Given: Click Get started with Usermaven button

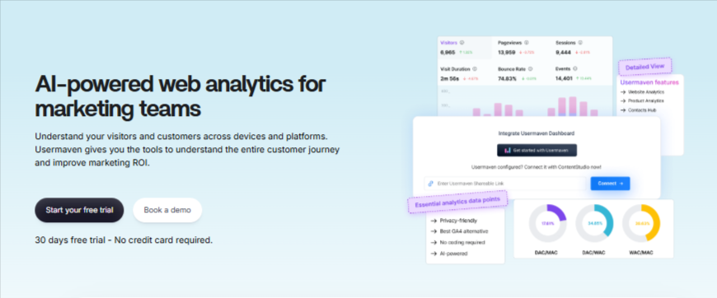Looking at the screenshot, I should point(537,150).
